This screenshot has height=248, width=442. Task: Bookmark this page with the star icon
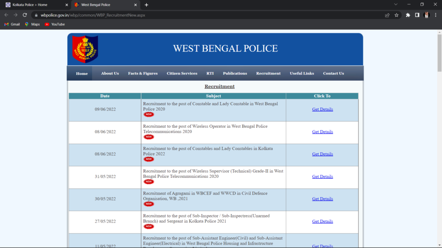[397, 15]
